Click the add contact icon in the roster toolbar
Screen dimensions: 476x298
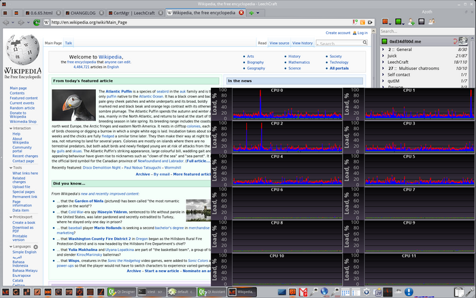pyautogui.click(x=412, y=22)
